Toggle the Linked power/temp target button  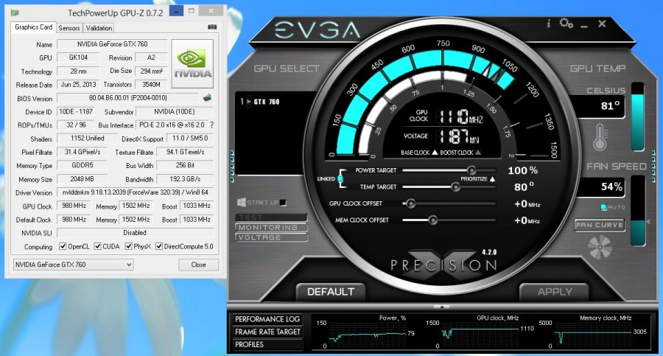[x=340, y=178]
